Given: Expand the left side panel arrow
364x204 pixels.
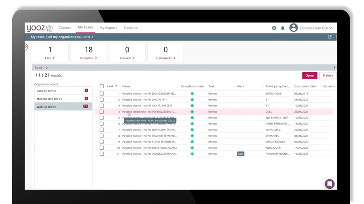Looking at the screenshot, I should [x=26, y=47].
